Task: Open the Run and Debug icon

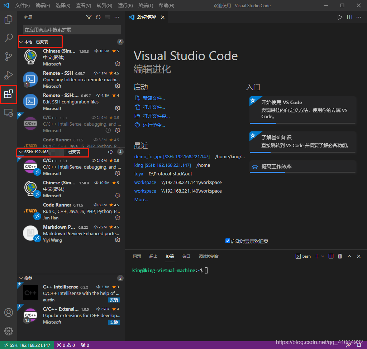Action: (x=9, y=75)
